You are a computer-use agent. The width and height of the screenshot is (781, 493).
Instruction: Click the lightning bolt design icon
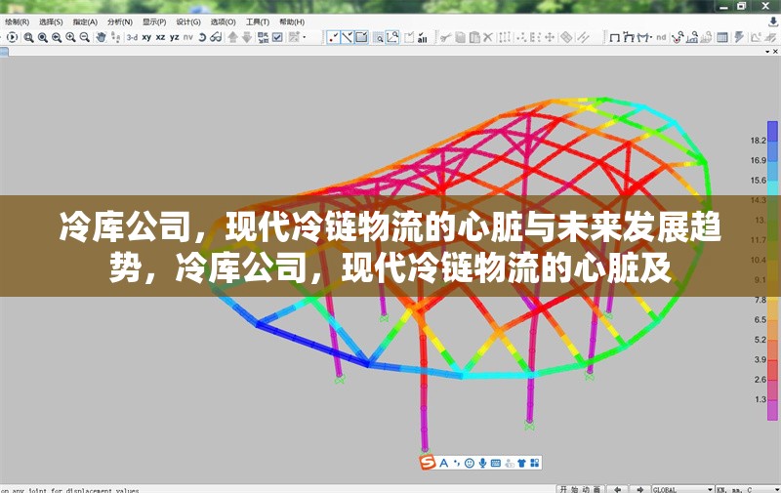point(739,37)
